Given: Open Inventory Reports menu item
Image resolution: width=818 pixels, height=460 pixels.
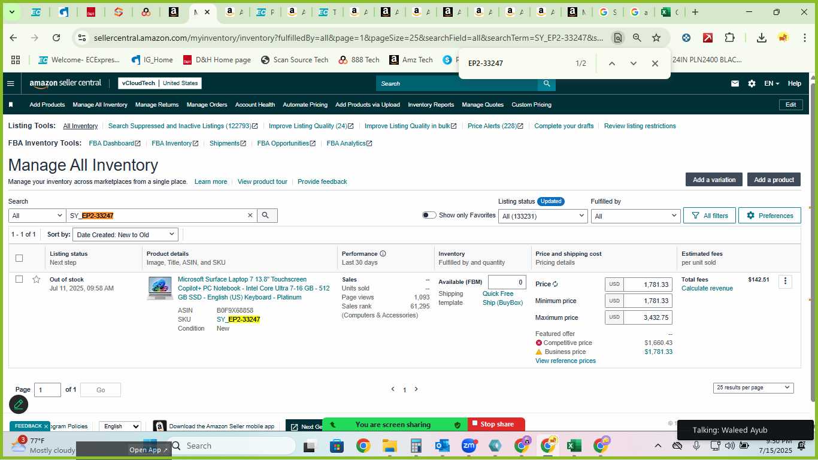Looking at the screenshot, I should pos(431,105).
